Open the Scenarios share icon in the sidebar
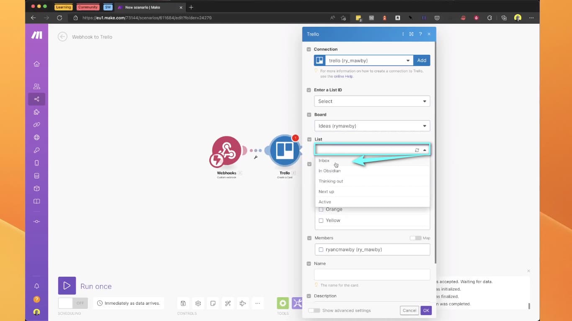Viewport: 572px width, 321px height. pyautogui.click(x=37, y=99)
